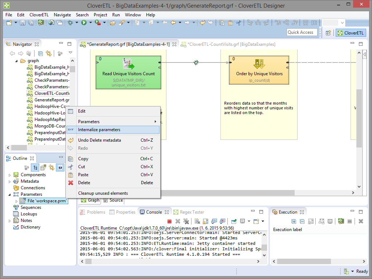Click the debug bug marker on the edge

pyautogui.click(x=196, y=62)
